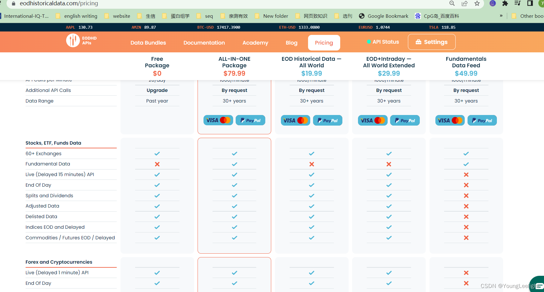This screenshot has height=292, width=544.
Task: Bookmark this page with the star icon
Action: pos(477,3)
